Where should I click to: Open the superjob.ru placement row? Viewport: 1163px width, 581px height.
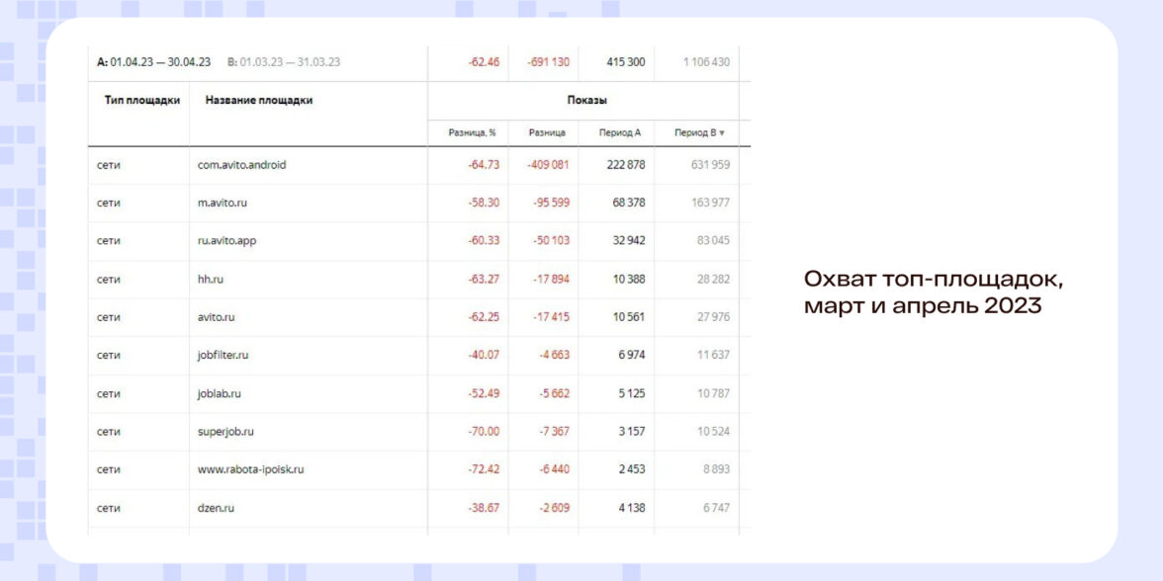(226, 432)
